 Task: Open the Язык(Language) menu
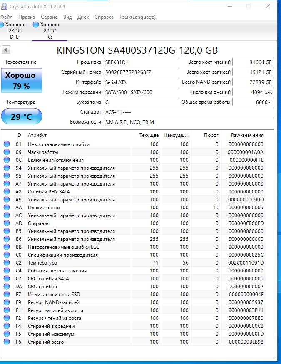pyautogui.click(x=137, y=17)
